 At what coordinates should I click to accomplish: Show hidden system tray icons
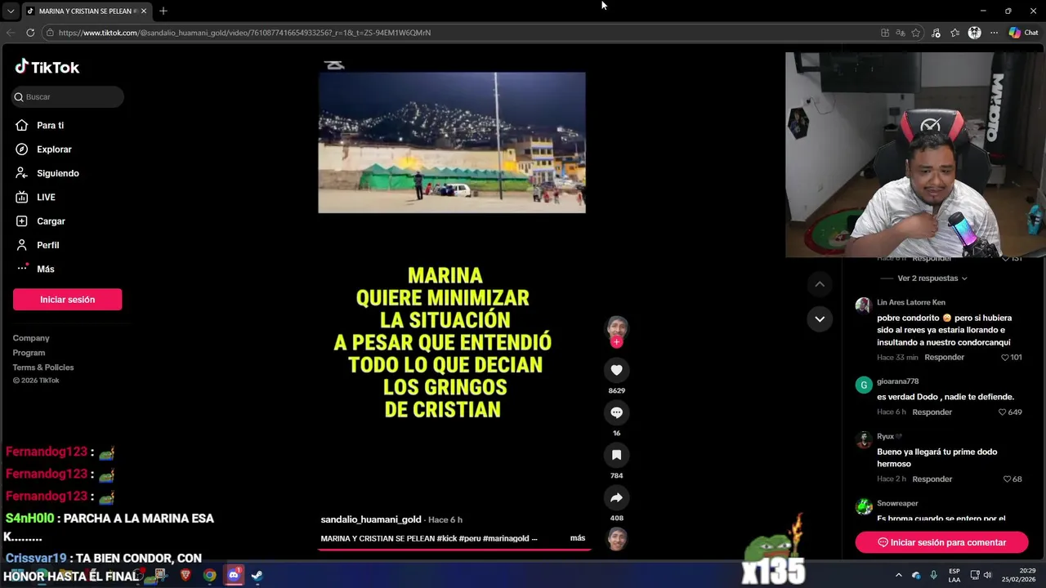(x=898, y=575)
